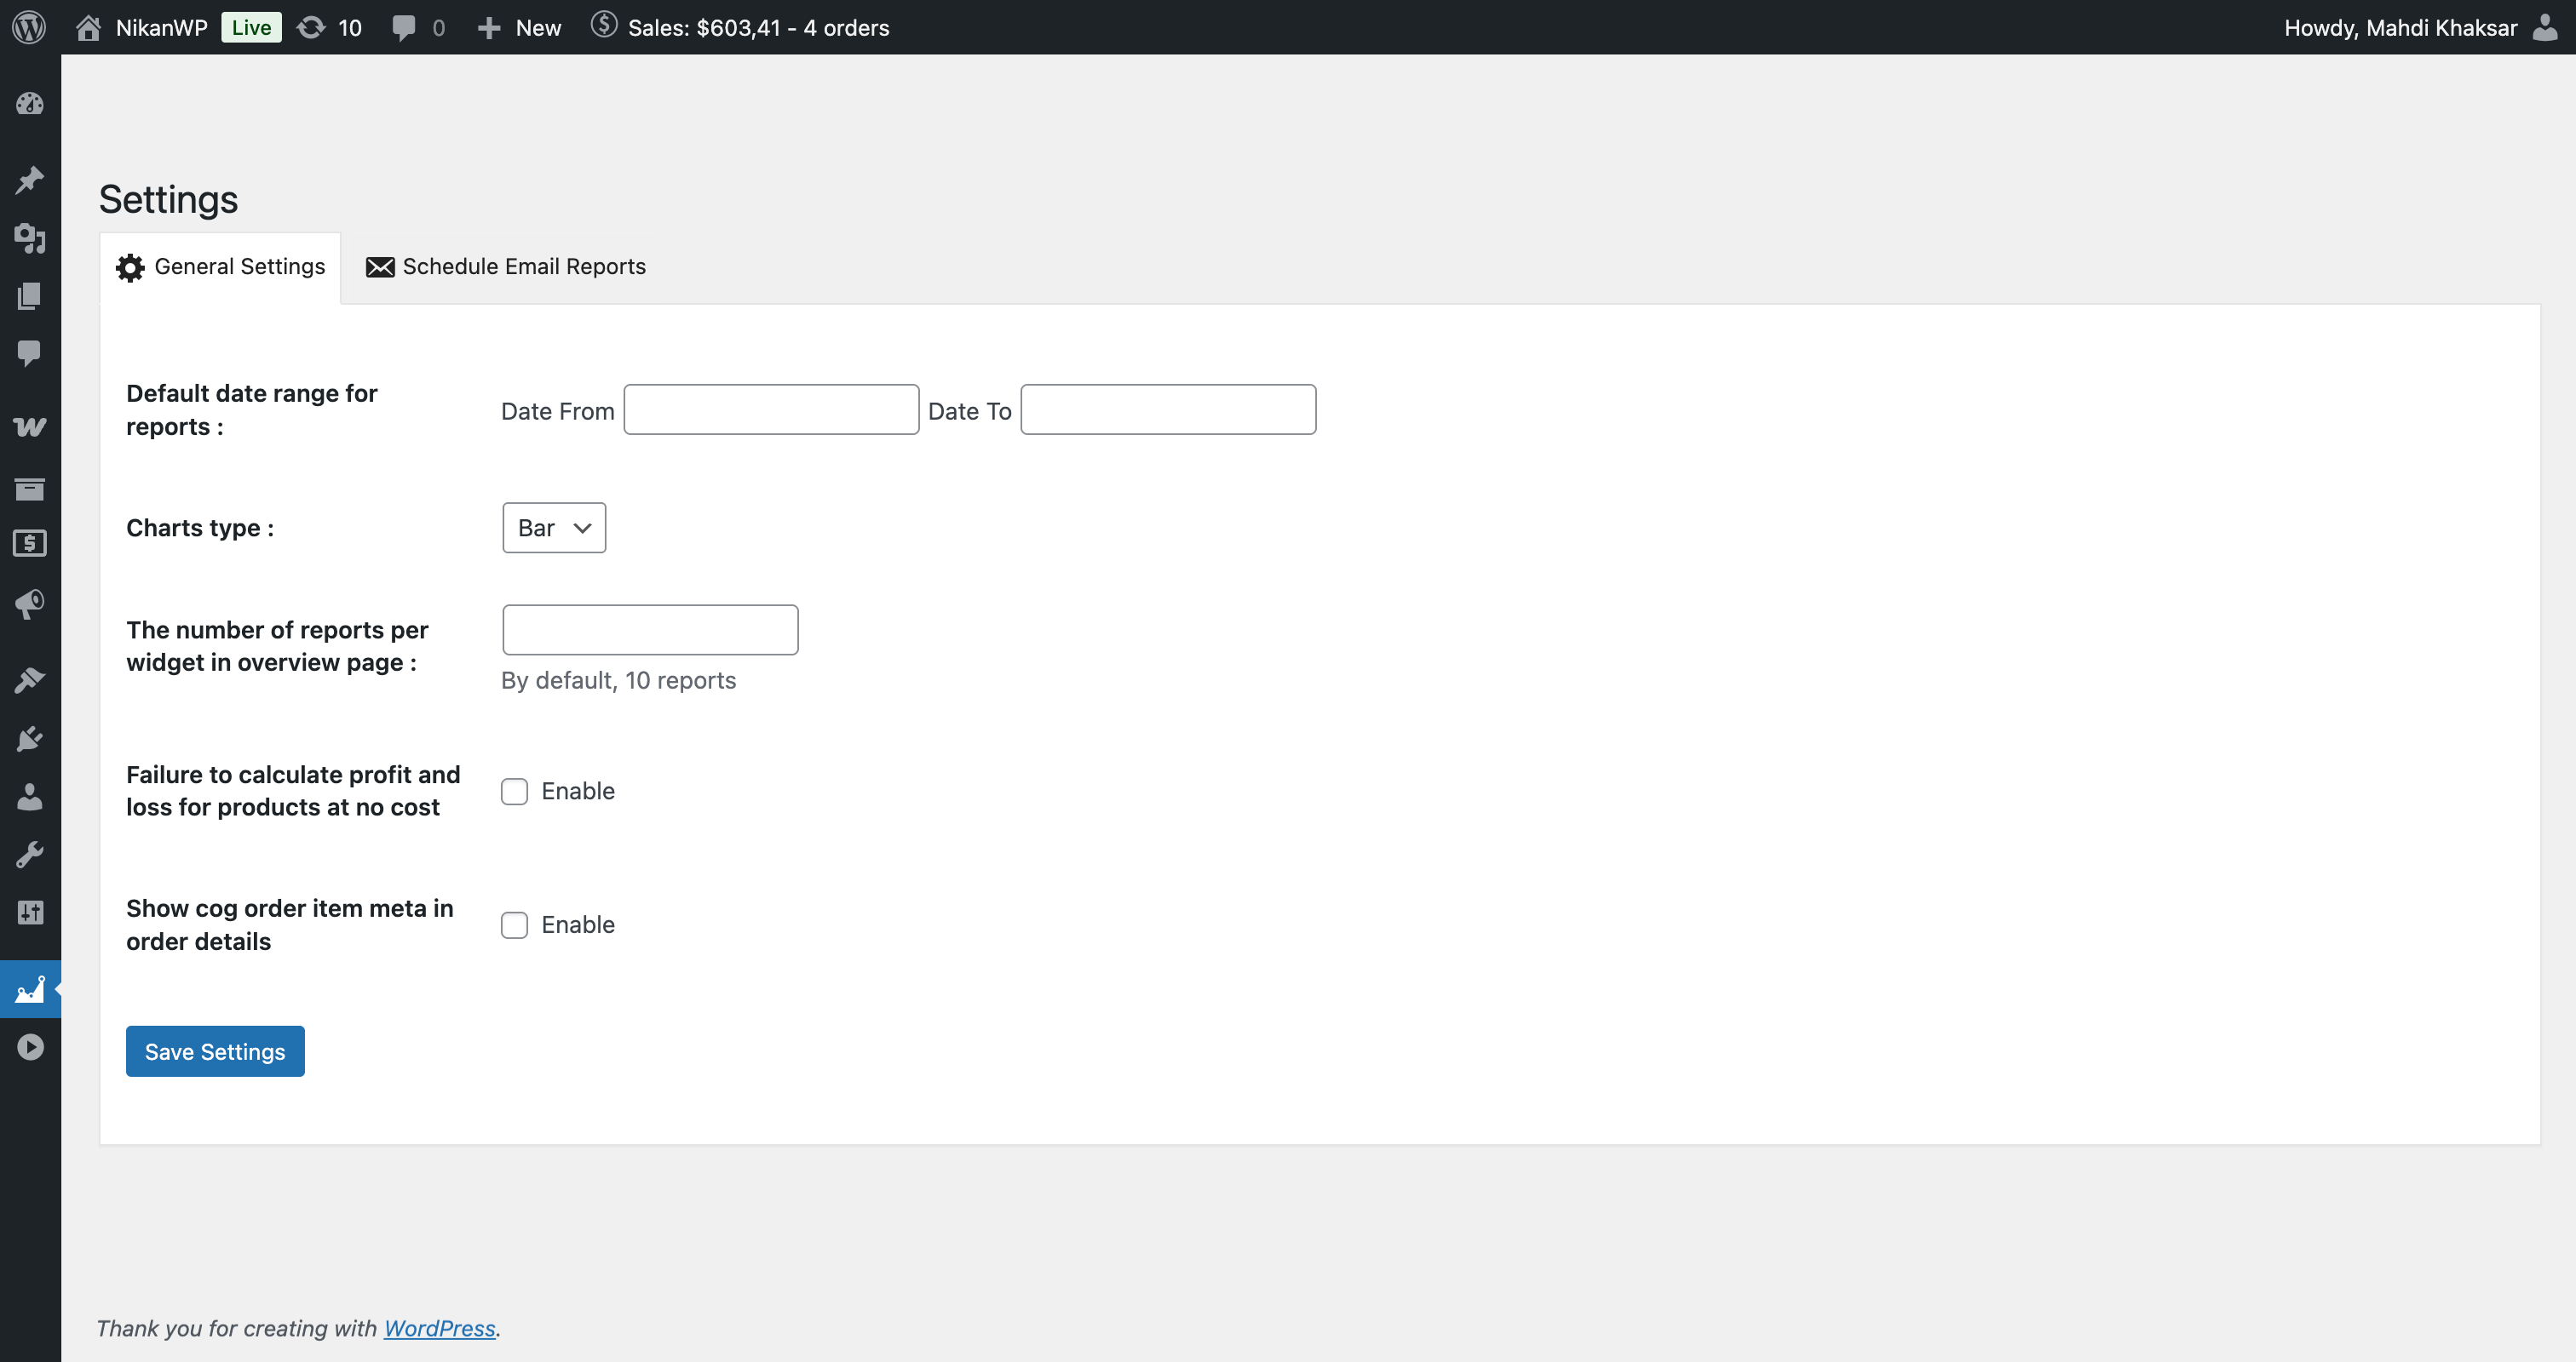Open the Pages sidebar icon
Image resolution: width=2576 pixels, height=1362 pixels.
tap(30, 295)
